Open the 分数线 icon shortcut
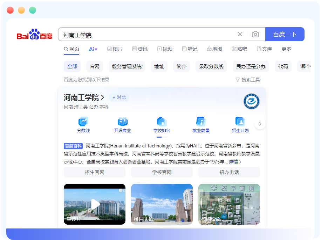The height and width of the screenshot is (240, 321). click(x=83, y=125)
